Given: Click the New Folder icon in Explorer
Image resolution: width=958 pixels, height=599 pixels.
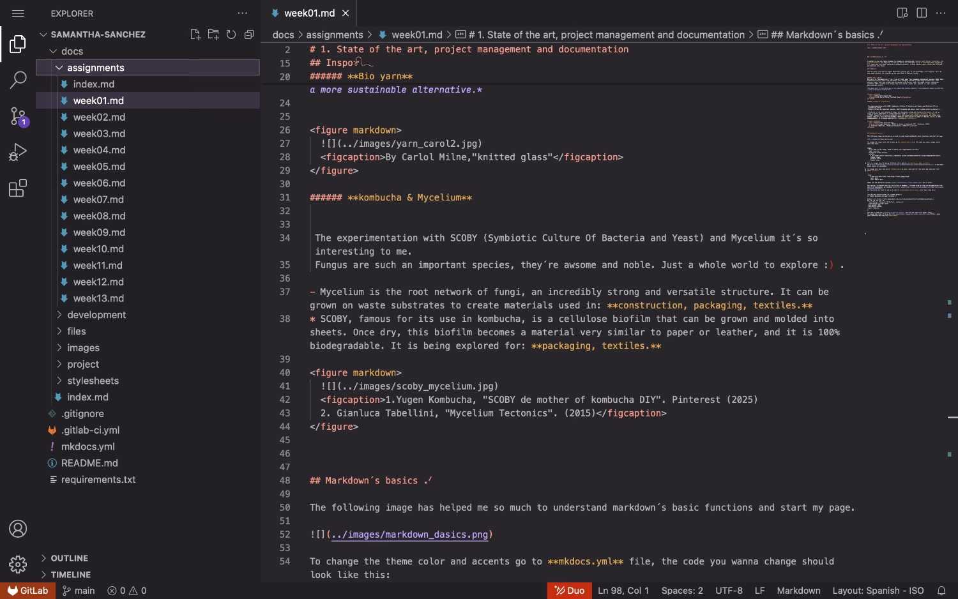Looking at the screenshot, I should click(x=213, y=34).
